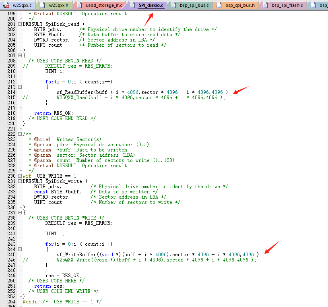
Task: Click 'UINT i;' declaration at line 241
Action: click(55, 234)
